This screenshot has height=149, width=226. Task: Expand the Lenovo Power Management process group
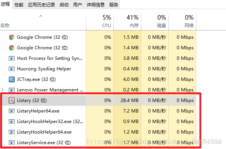3,90
